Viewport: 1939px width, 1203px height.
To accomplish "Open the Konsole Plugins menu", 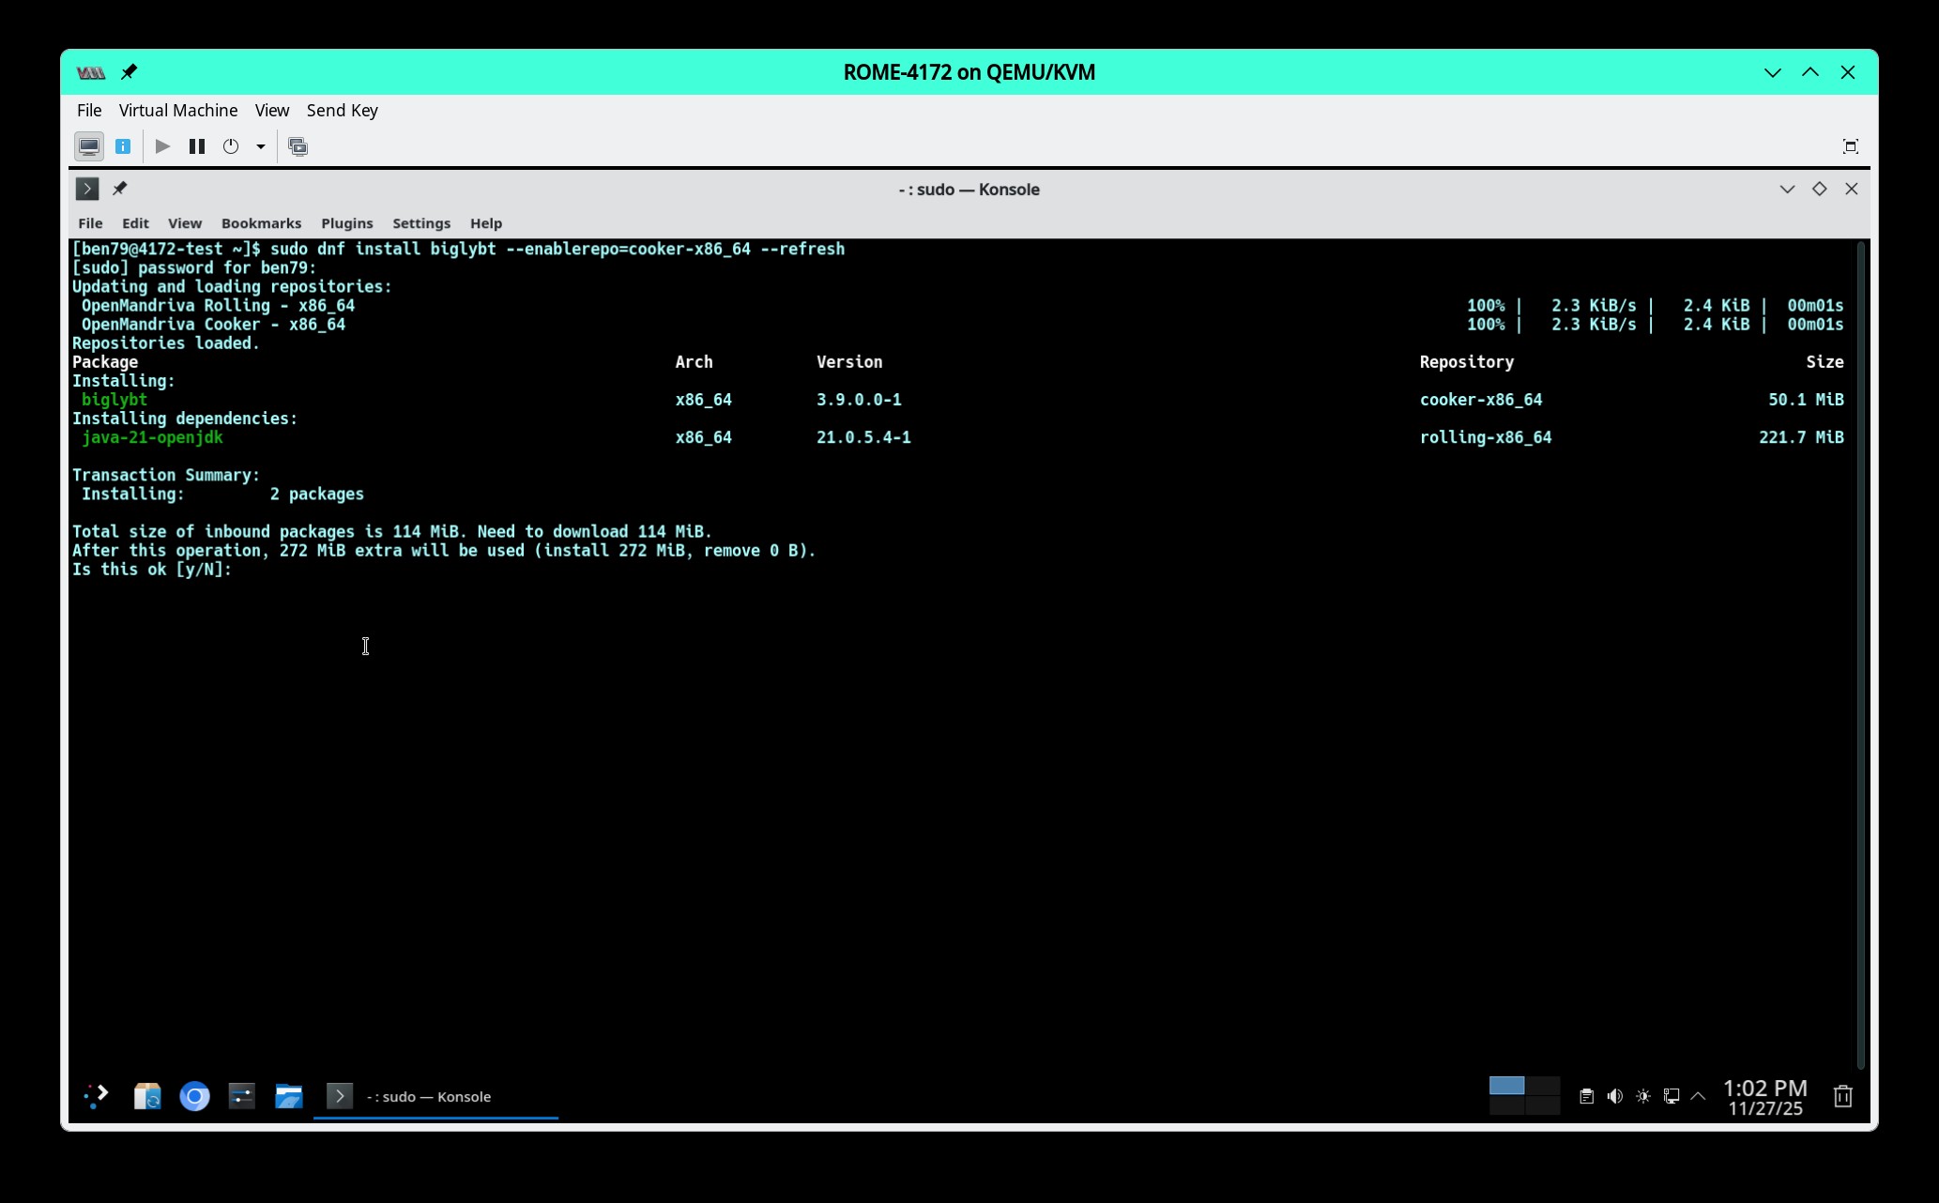I will point(346,223).
